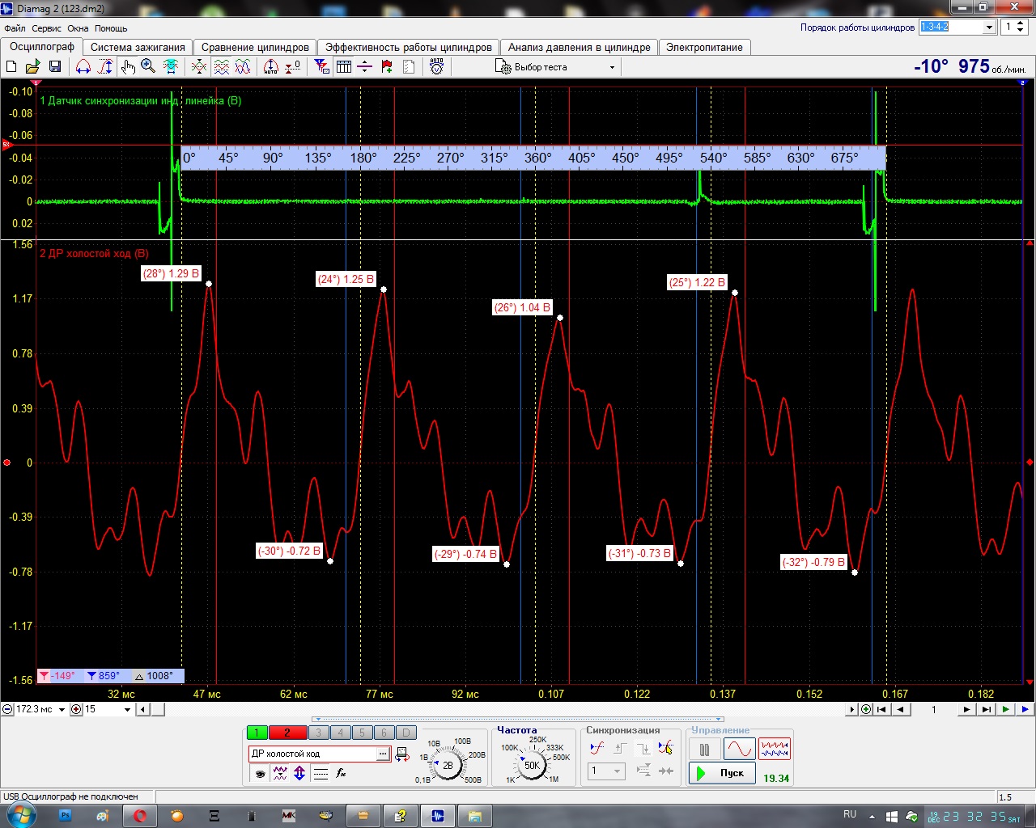
Task: Click the voltage range knob showing 2В
Action: 448,765
